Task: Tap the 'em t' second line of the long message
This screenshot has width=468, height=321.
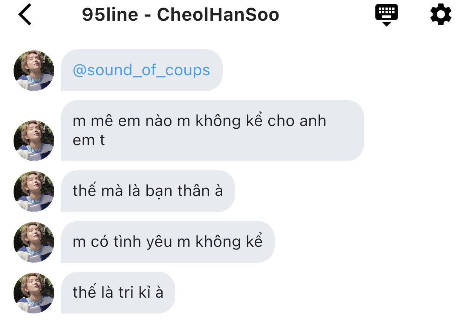Action: [x=89, y=140]
